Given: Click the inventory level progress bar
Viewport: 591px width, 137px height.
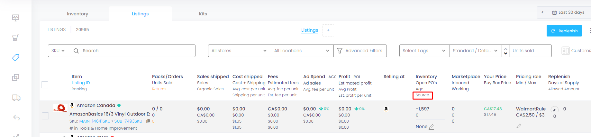Looking at the screenshot, I should tap(430, 120).
